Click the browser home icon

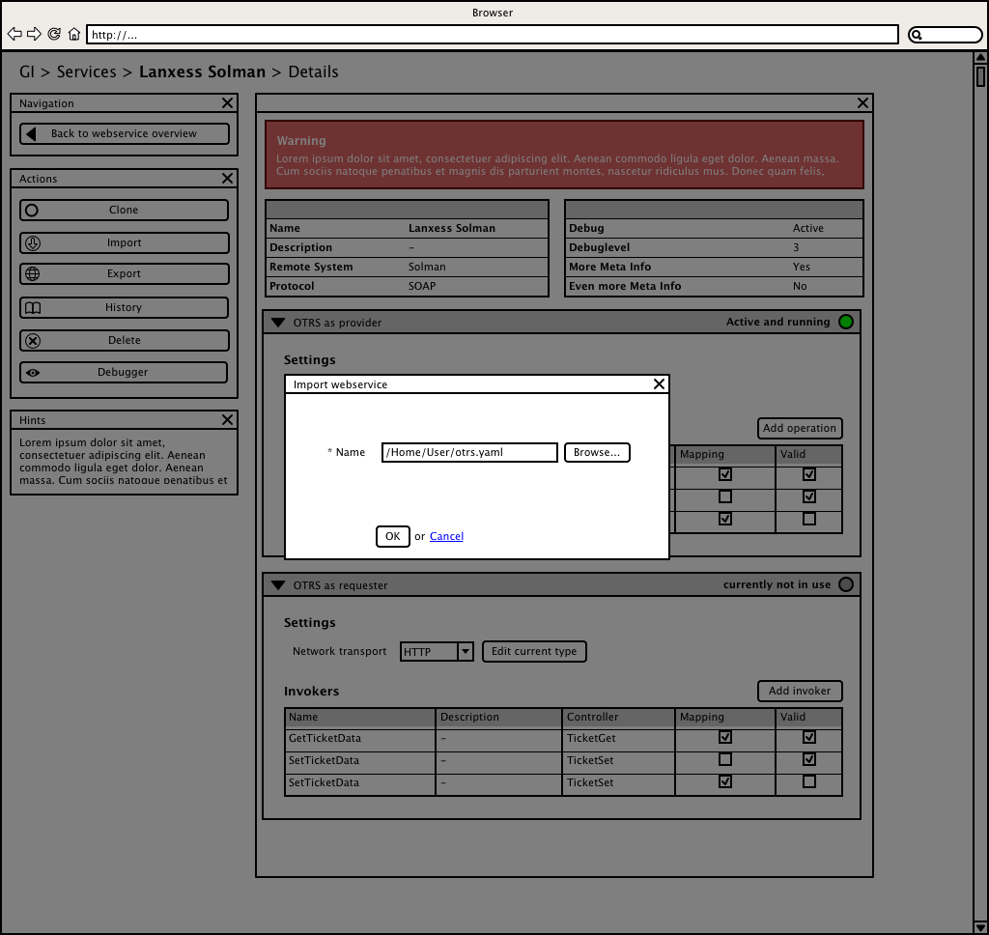(73, 35)
